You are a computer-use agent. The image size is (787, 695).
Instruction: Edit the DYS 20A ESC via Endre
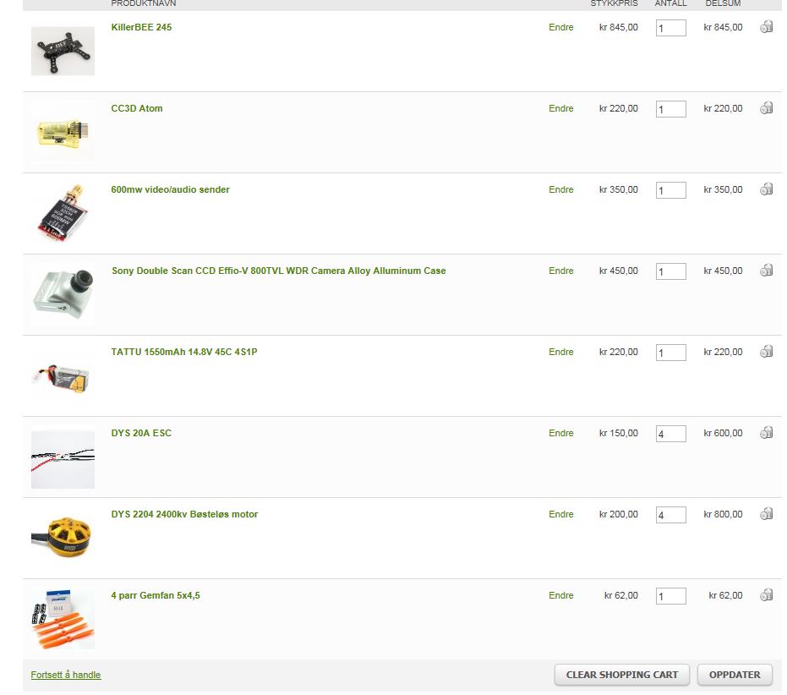[x=560, y=433]
